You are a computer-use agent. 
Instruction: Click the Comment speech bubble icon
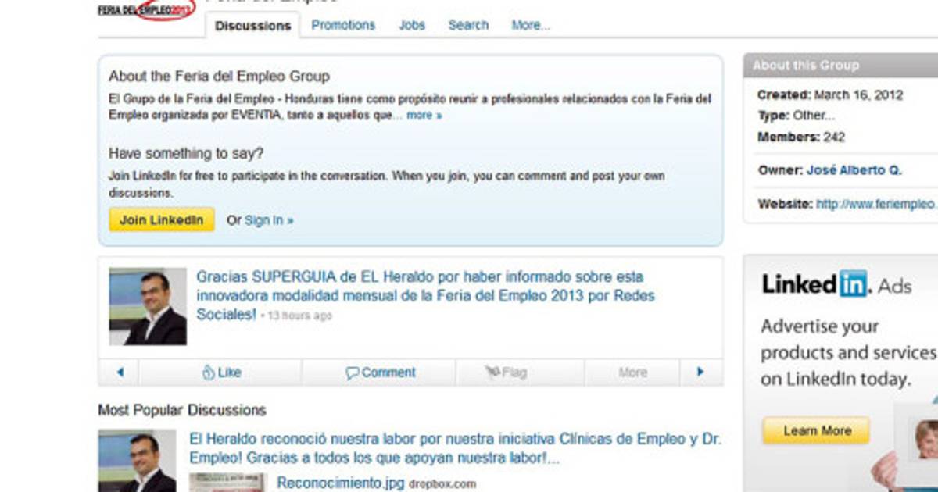353,373
